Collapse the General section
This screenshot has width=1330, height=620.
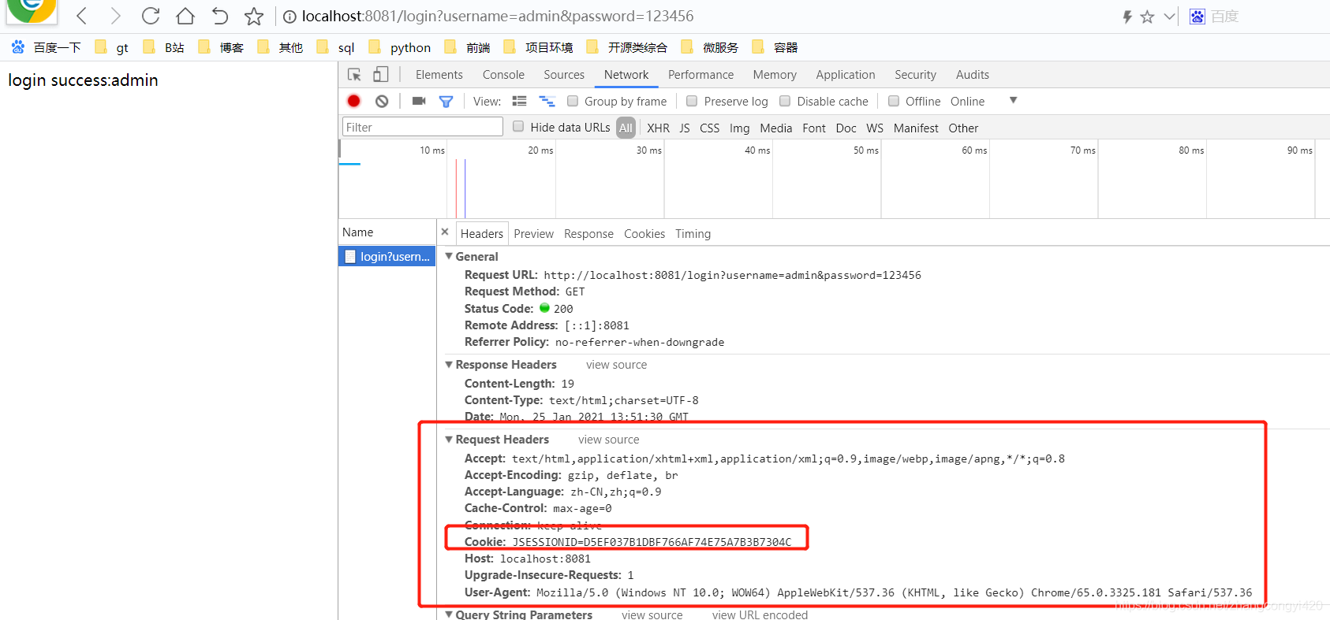449,256
